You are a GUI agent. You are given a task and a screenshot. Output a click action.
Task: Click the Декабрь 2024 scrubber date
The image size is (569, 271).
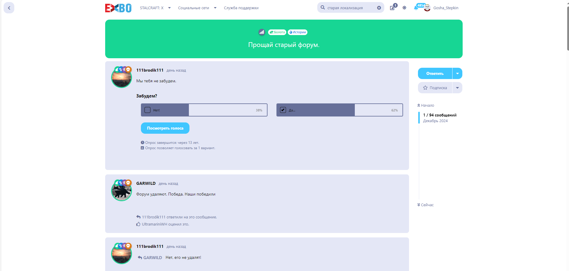pyautogui.click(x=435, y=121)
